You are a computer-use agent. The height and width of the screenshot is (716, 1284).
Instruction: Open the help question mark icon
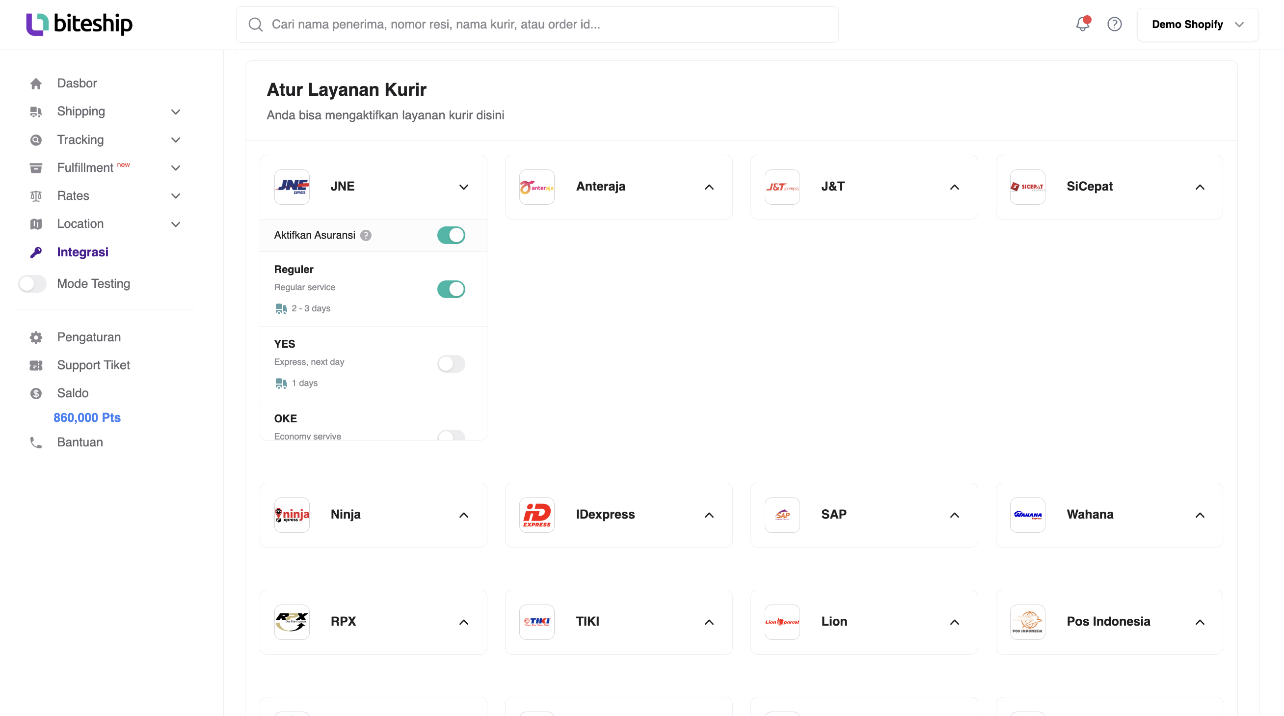(1115, 25)
